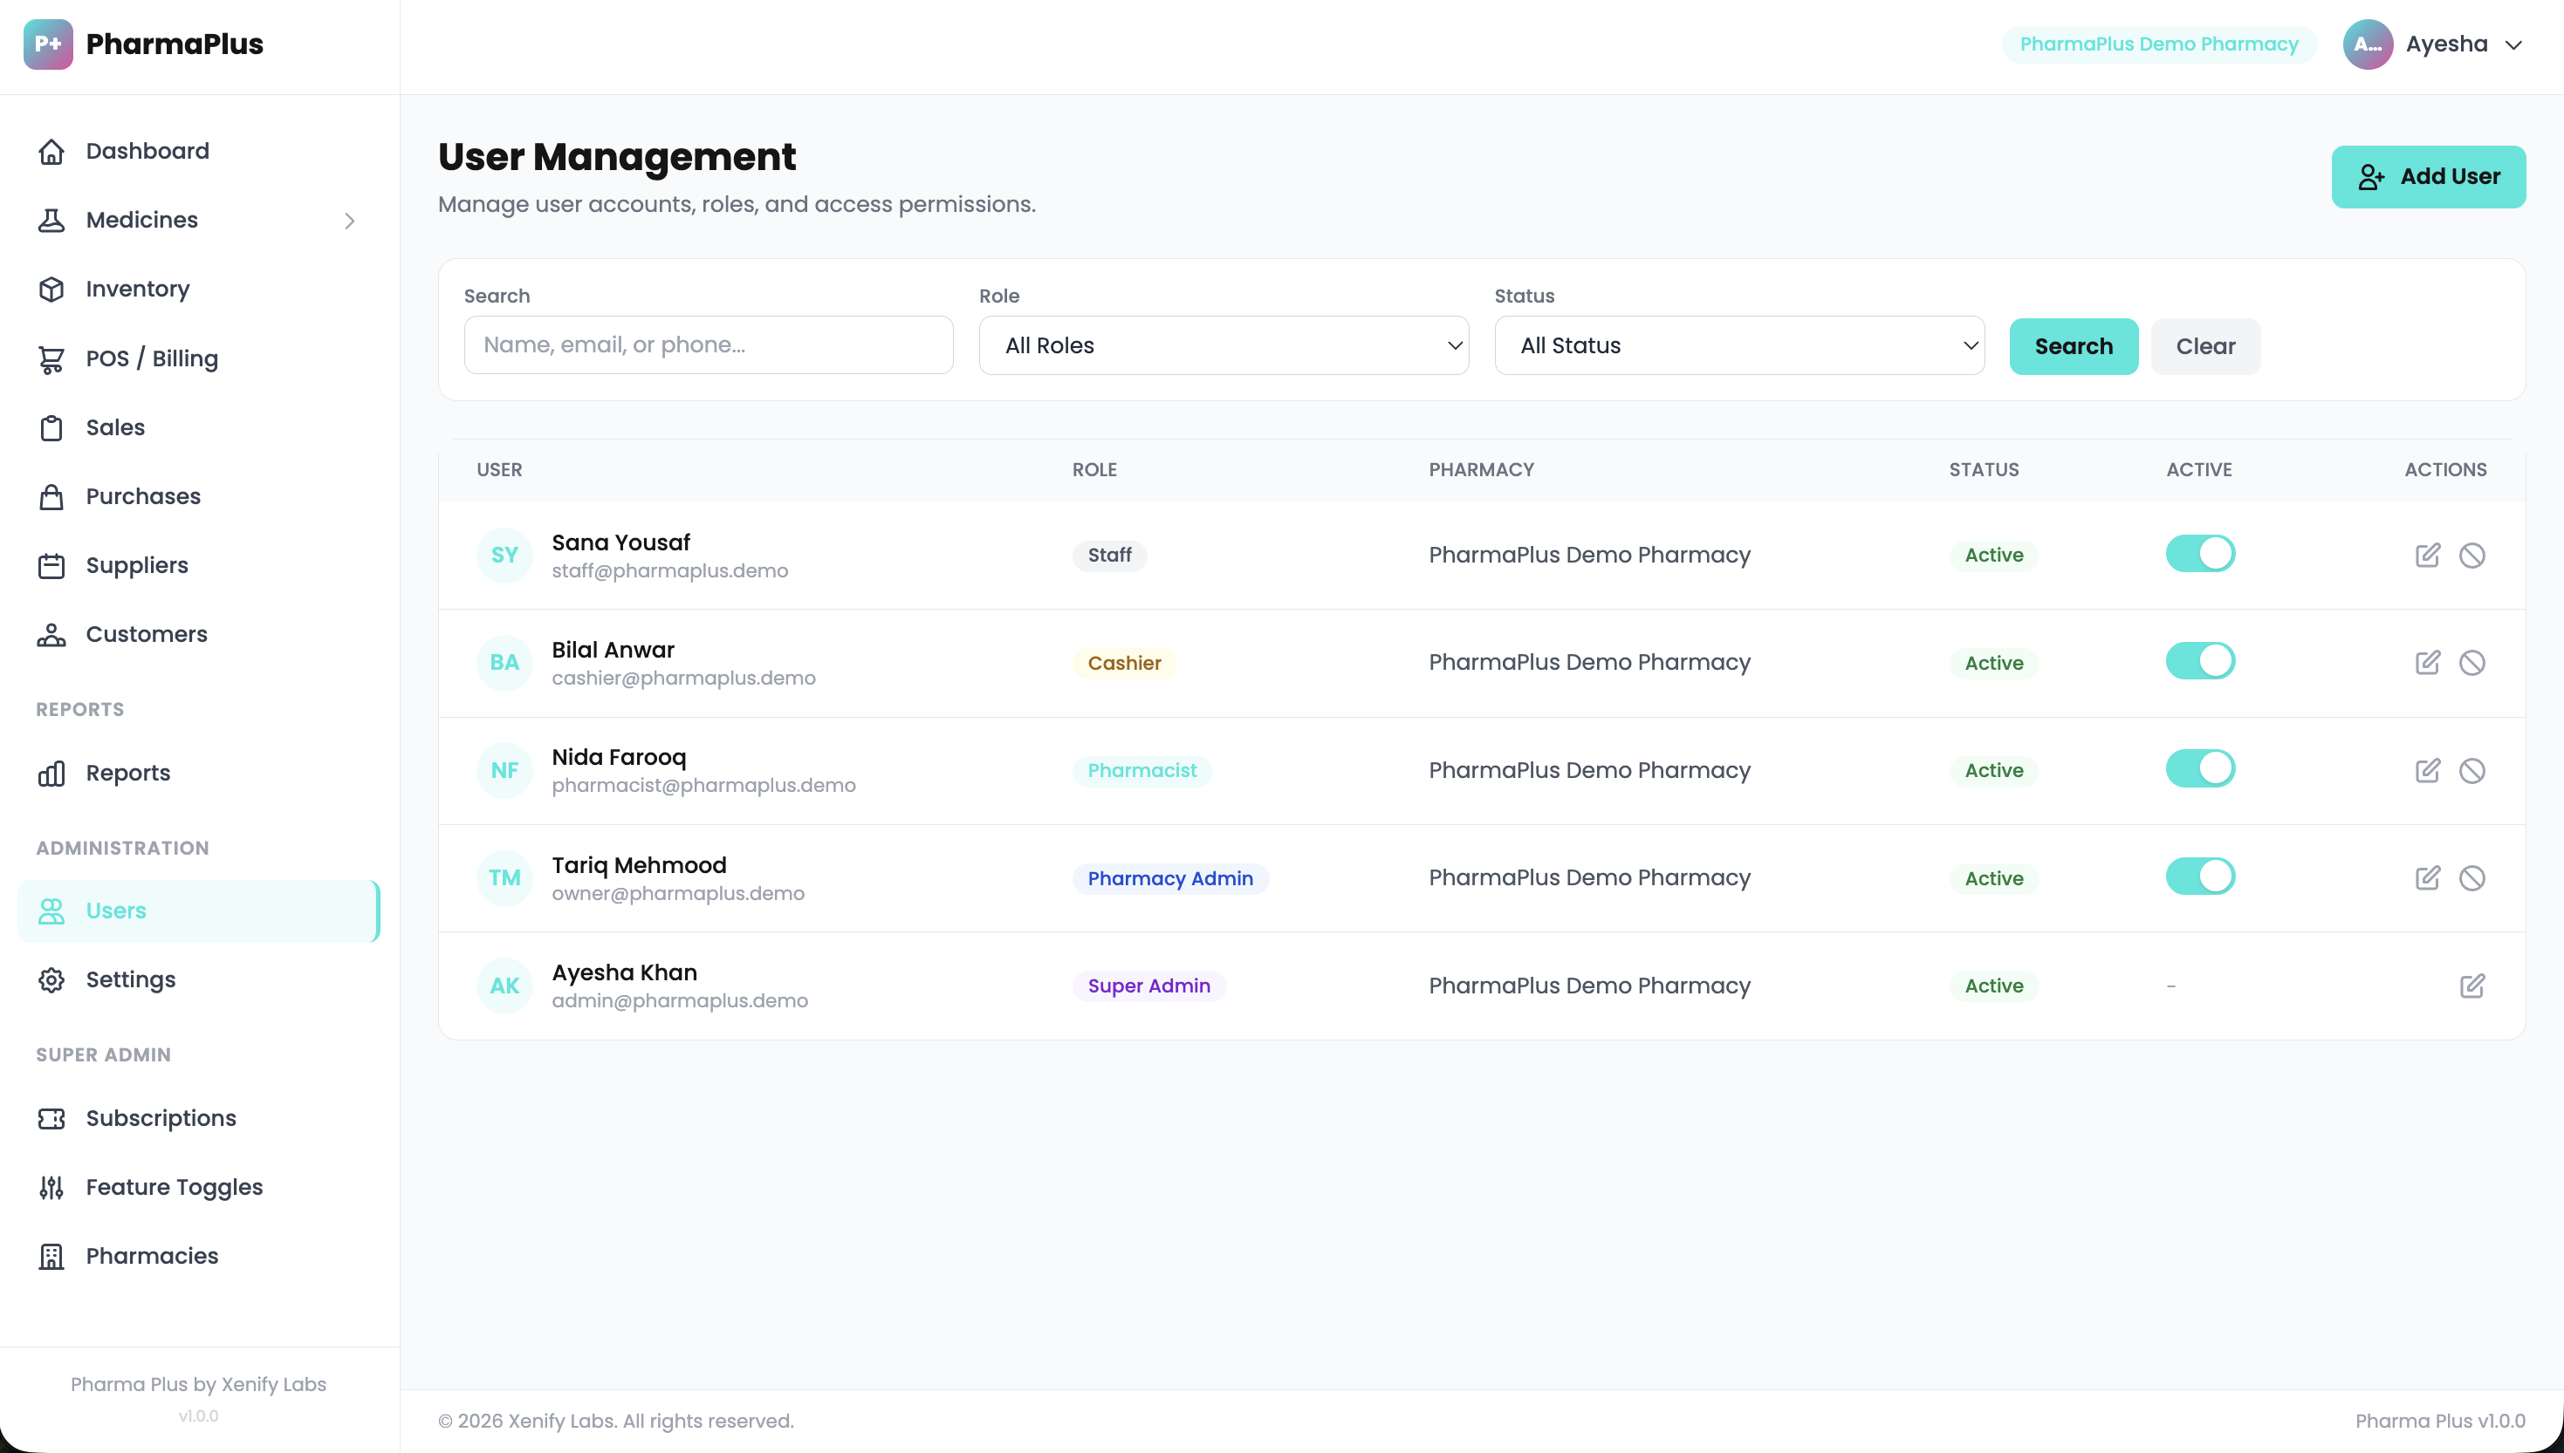Click the Clear filters button
This screenshot has height=1453, width=2564.
(2205, 346)
